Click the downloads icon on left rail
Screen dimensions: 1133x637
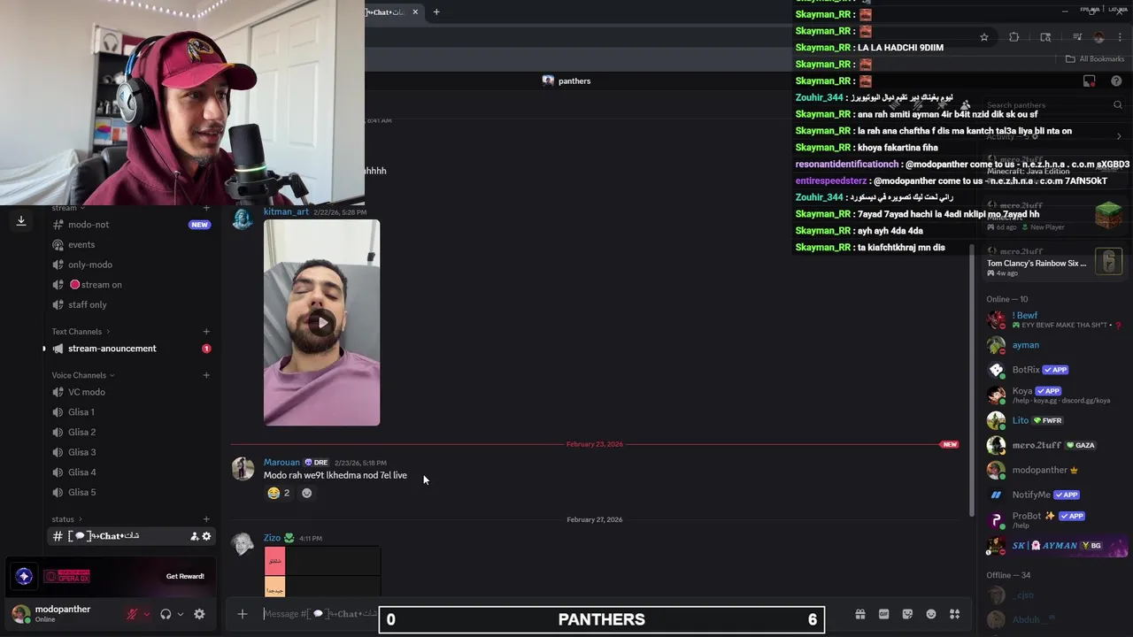point(21,221)
